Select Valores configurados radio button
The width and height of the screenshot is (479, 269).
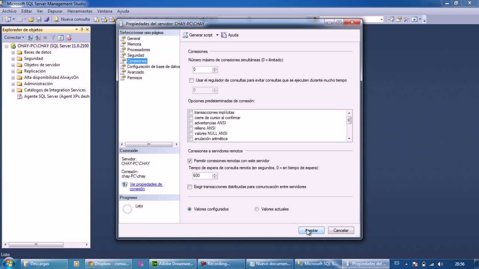click(189, 209)
